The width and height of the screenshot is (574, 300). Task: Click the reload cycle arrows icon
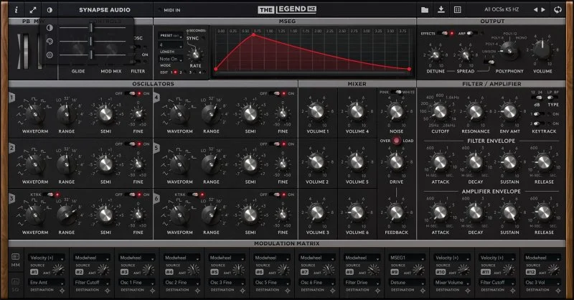(557, 9)
